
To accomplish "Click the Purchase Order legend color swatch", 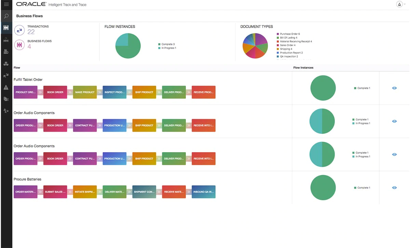I will click(278, 34).
